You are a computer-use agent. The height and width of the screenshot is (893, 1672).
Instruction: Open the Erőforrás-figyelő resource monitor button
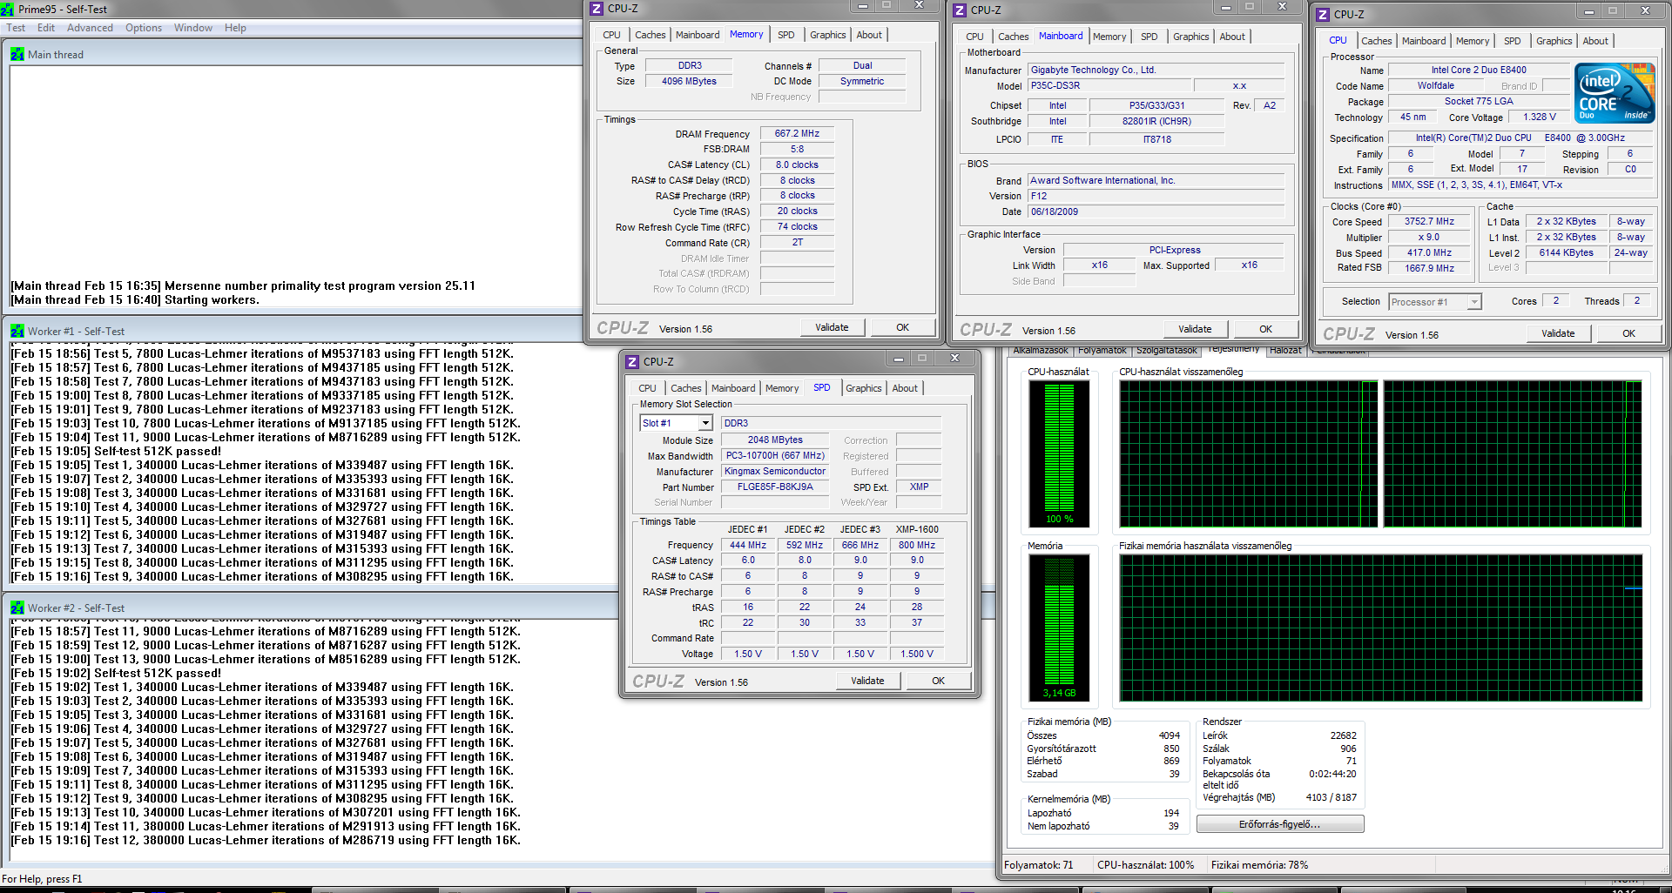tap(1280, 824)
